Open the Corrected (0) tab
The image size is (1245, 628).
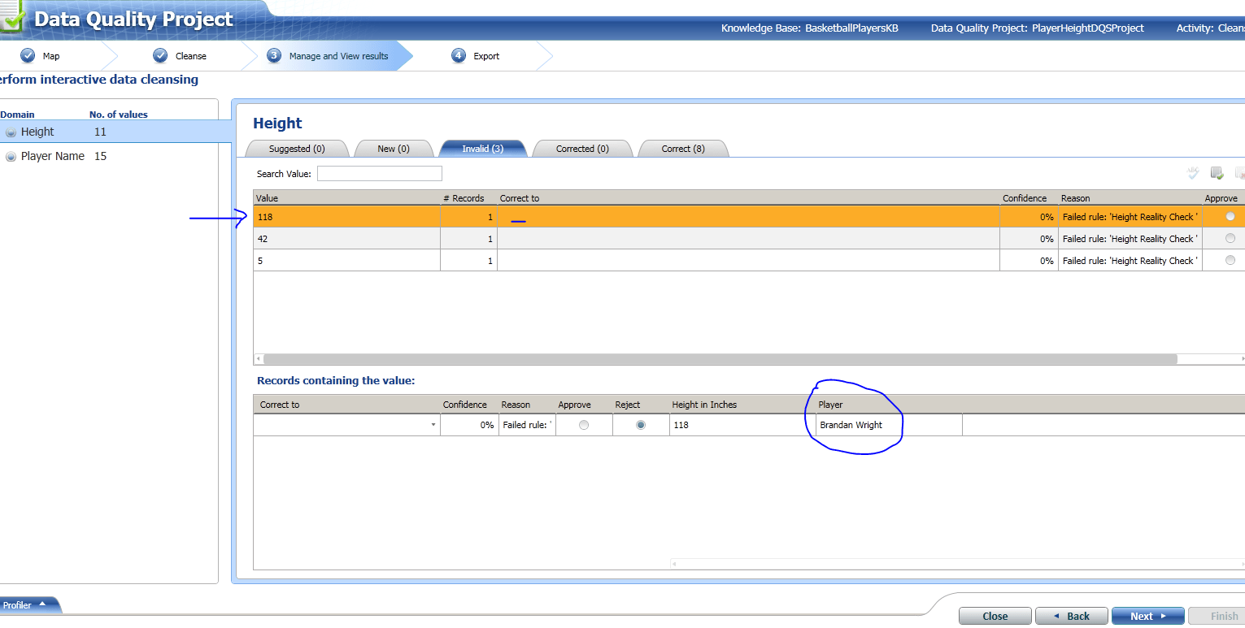coord(582,149)
